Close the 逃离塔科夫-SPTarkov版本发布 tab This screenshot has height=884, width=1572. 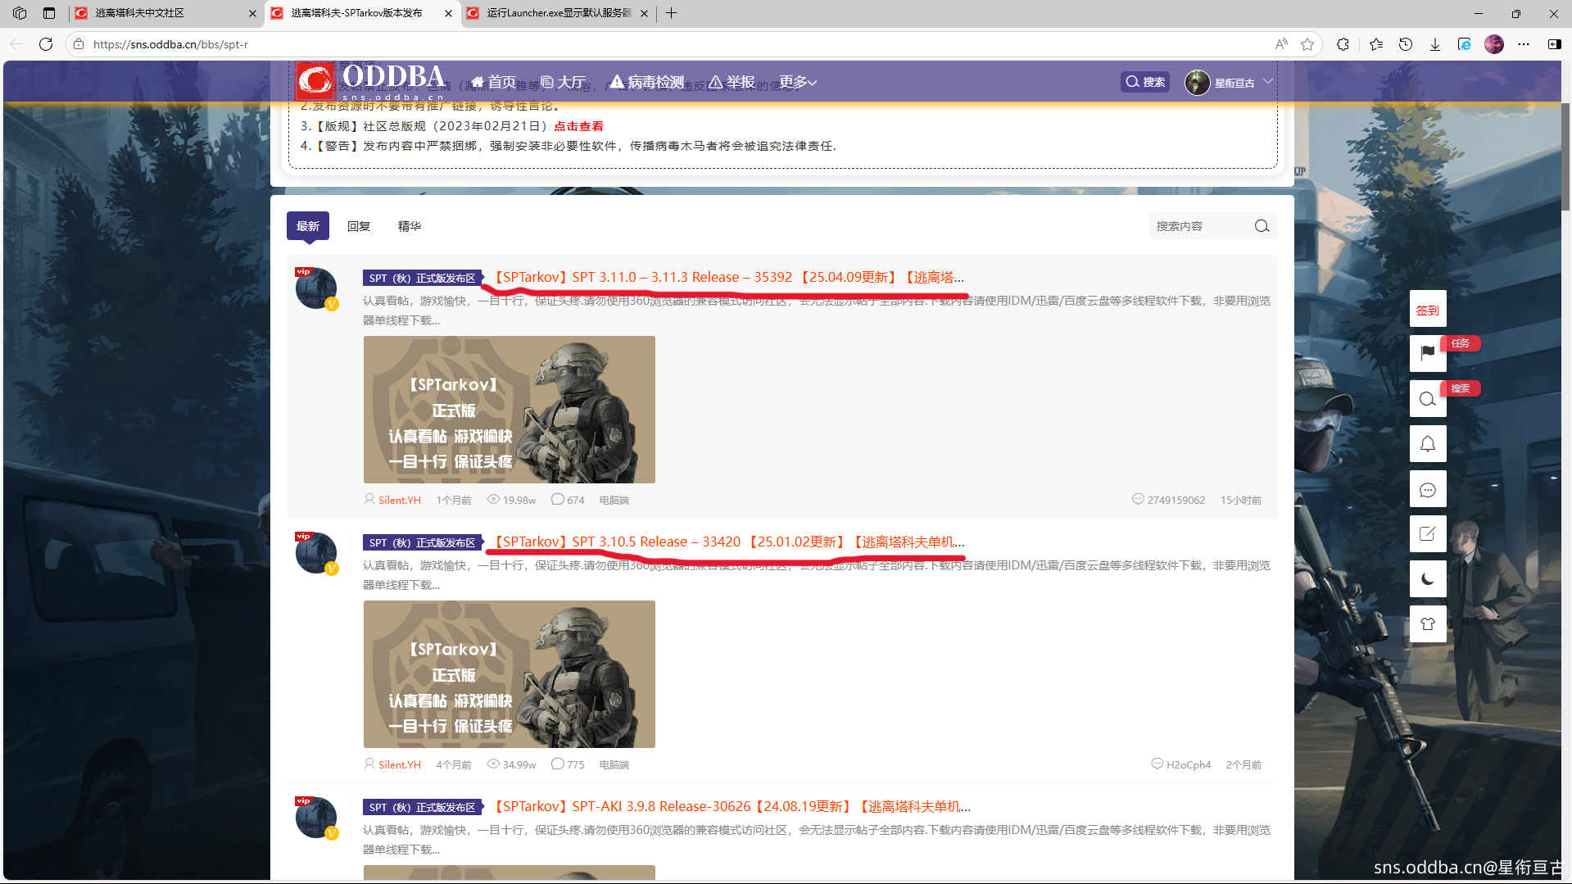click(x=448, y=14)
